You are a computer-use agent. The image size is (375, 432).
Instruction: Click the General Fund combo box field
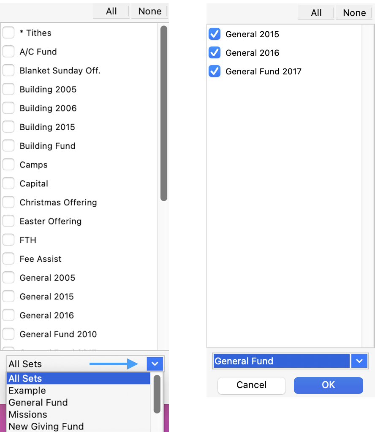(x=281, y=361)
